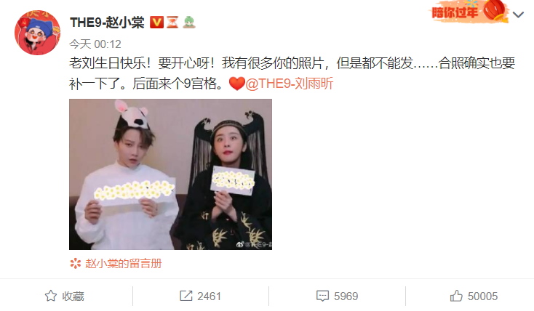The image size is (534, 311).
Task: Click the hourglass badge next to username
Action: [x=172, y=23]
